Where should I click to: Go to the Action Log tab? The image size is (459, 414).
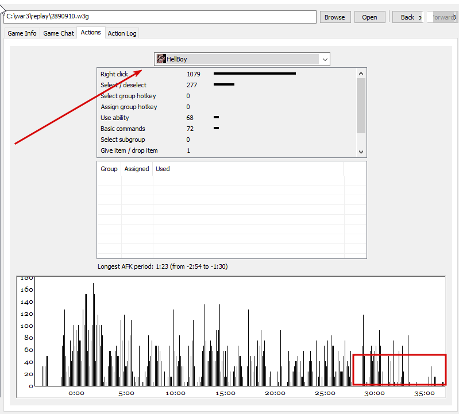[x=122, y=33]
